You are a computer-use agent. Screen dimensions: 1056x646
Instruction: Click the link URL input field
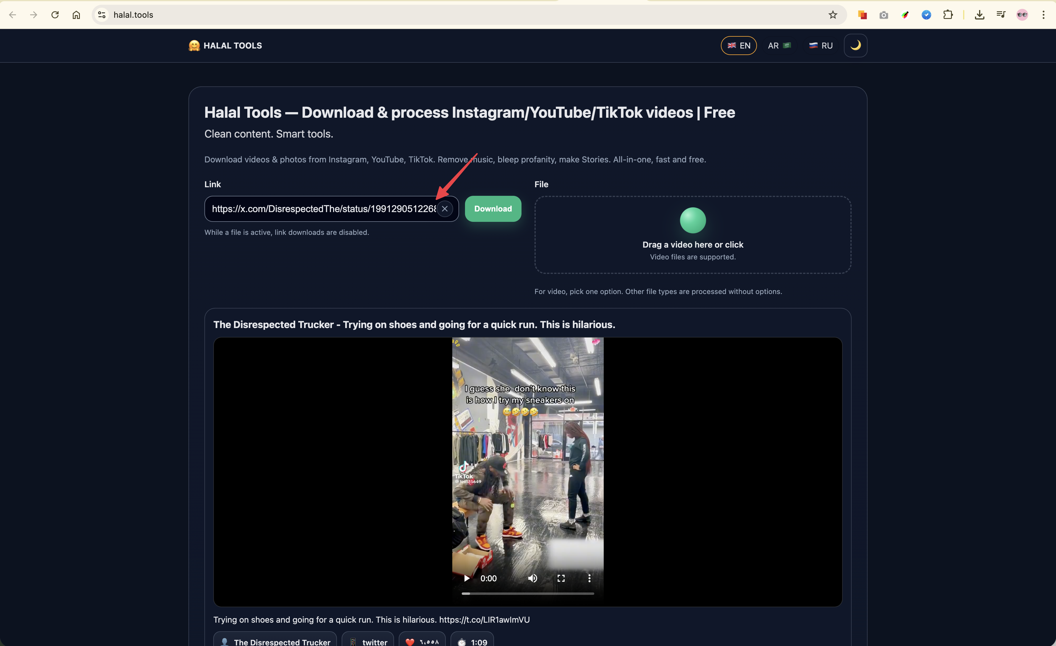click(x=323, y=209)
